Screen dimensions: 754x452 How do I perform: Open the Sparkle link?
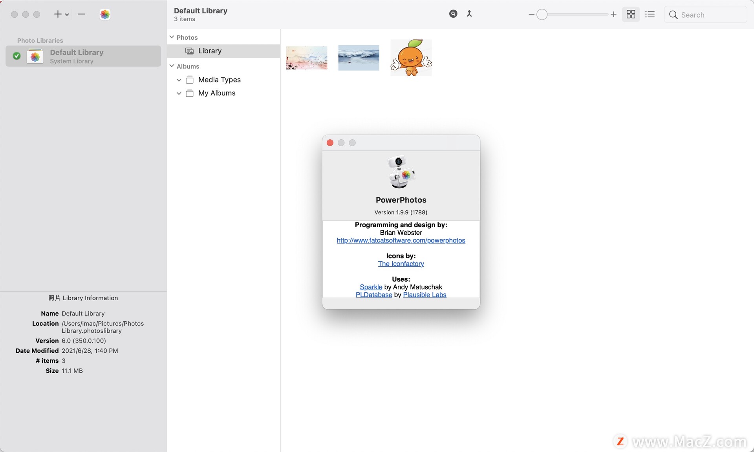click(x=371, y=287)
